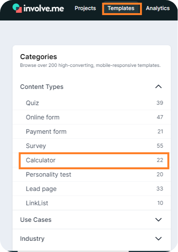The width and height of the screenshot is (178, 252).
Task: Choose the Online form category
Action: (x=92, y=117)
